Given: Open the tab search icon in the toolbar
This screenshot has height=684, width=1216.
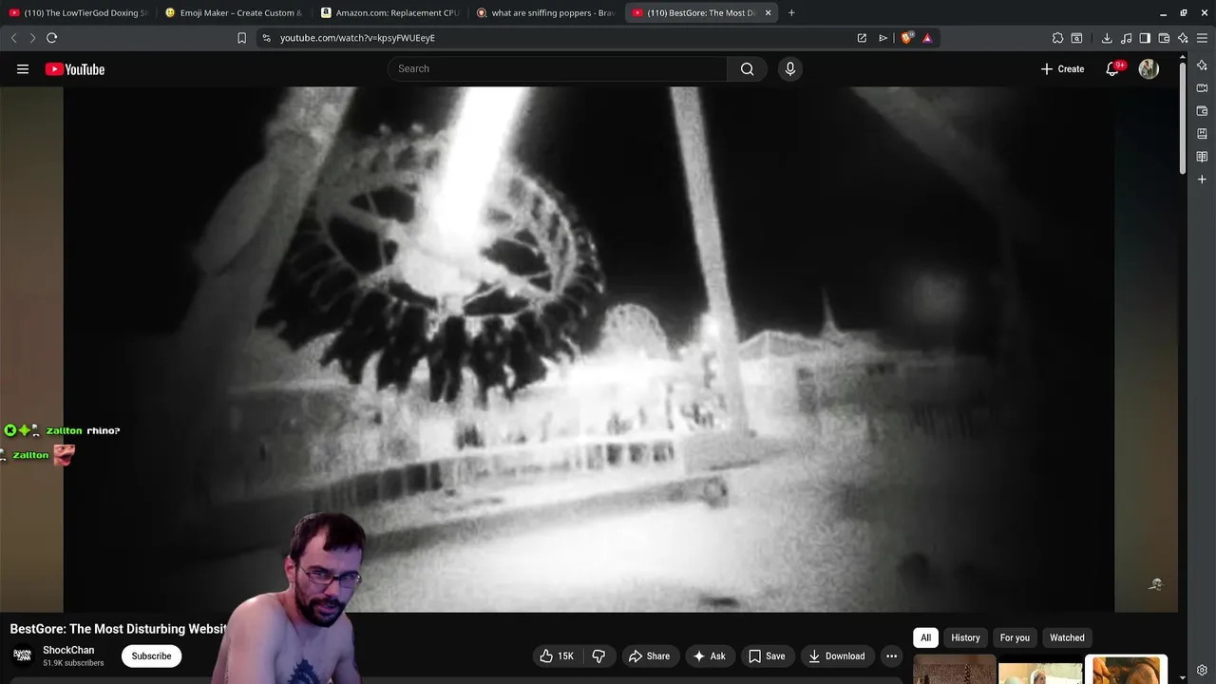Looking at the screenshot, I should click(1076, 38).
